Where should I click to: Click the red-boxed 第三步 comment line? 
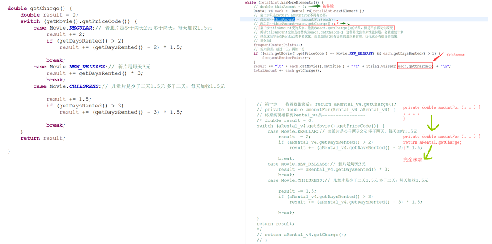tap(327, 28)
